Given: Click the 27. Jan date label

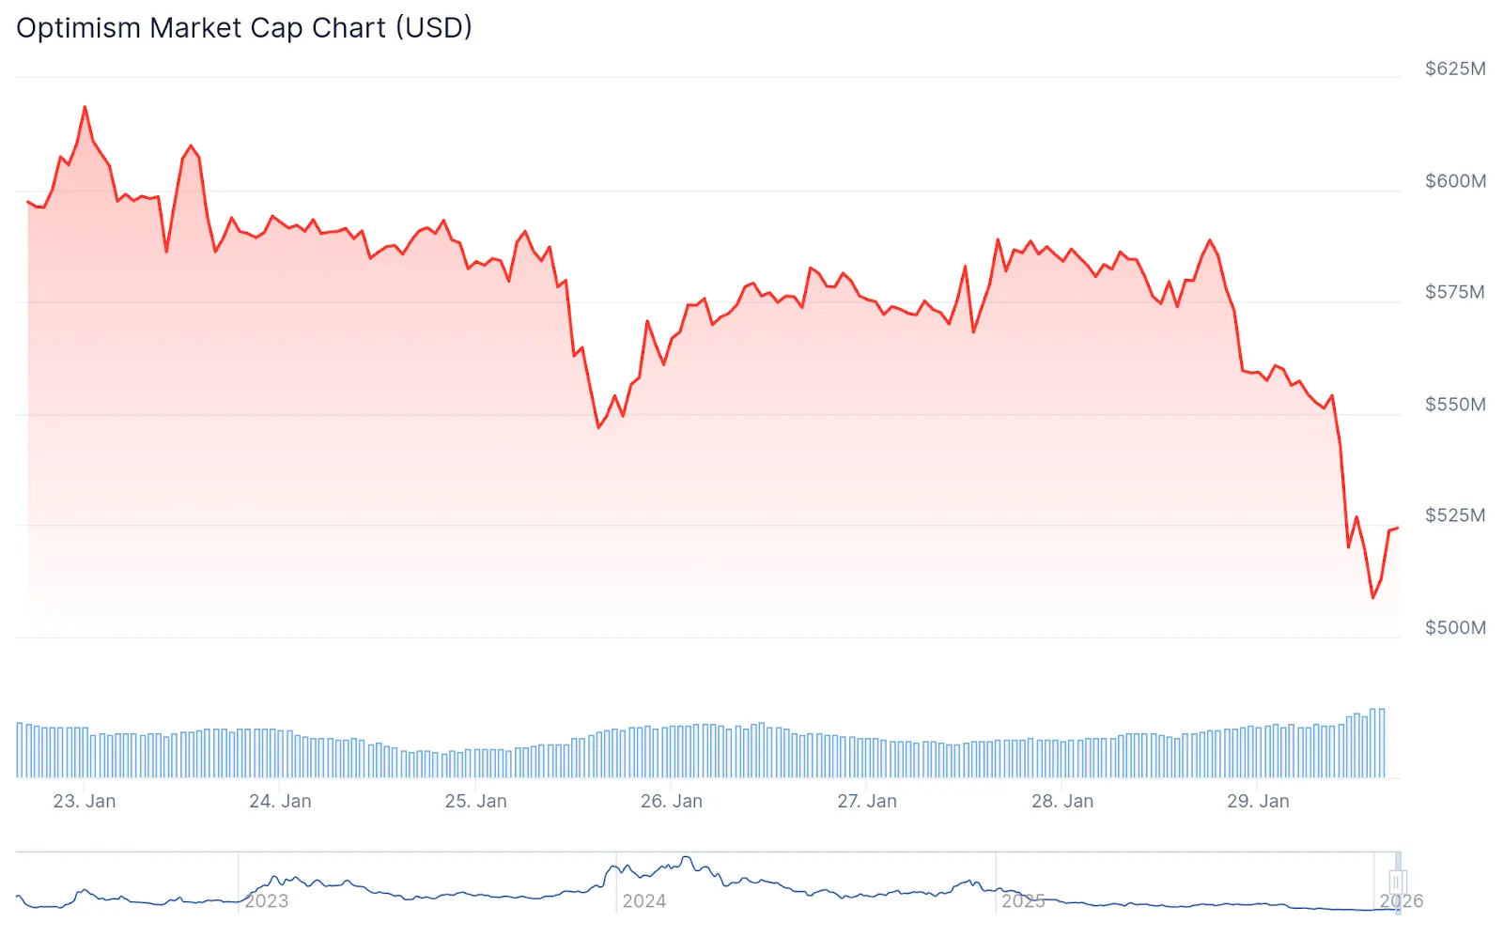Looking at the screenshot, I should tap(867, 801).
